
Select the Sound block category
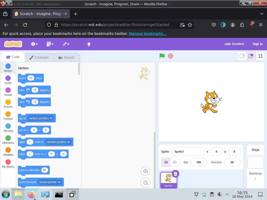[x=8, y=92]
